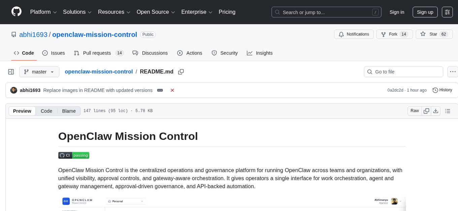Open the file tree side panel
The height and width of the screenshot is (211, 458).
tap(11, 71)
